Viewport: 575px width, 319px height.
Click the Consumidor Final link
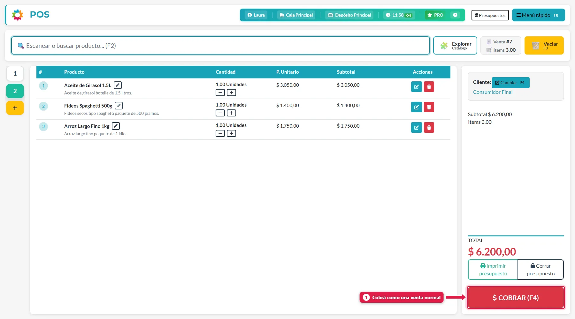pyautogui.click(x=493, y=92)
